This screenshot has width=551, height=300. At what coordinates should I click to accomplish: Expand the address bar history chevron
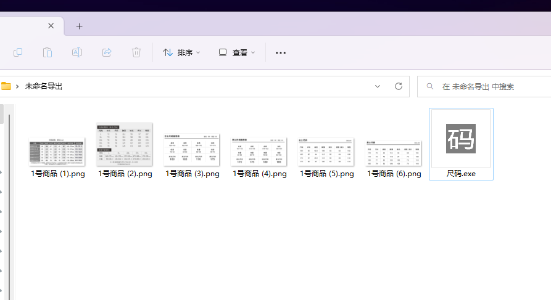coord(378,87)
